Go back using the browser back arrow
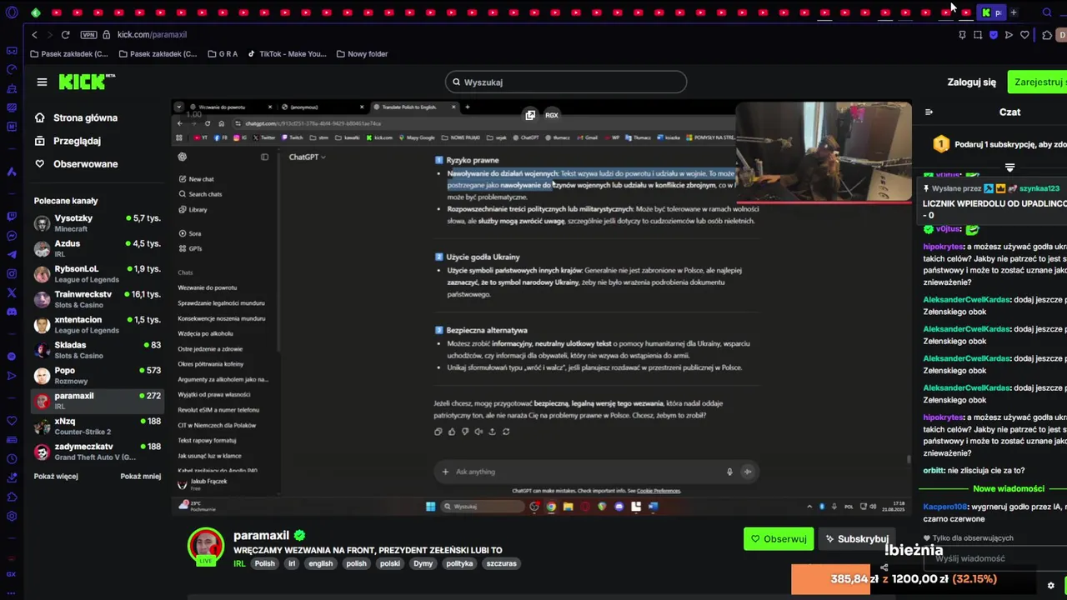The image size is (1067, 600). pos(34,35)
